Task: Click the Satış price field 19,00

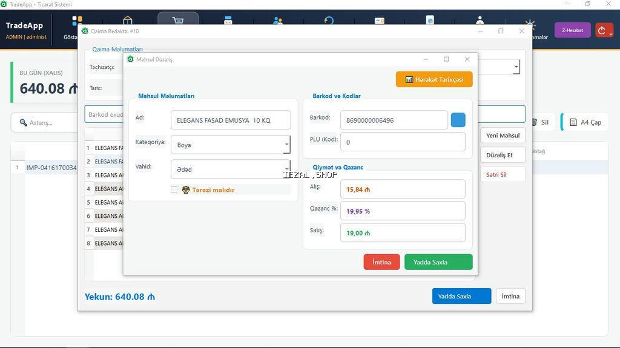Action: coord(403,233)
